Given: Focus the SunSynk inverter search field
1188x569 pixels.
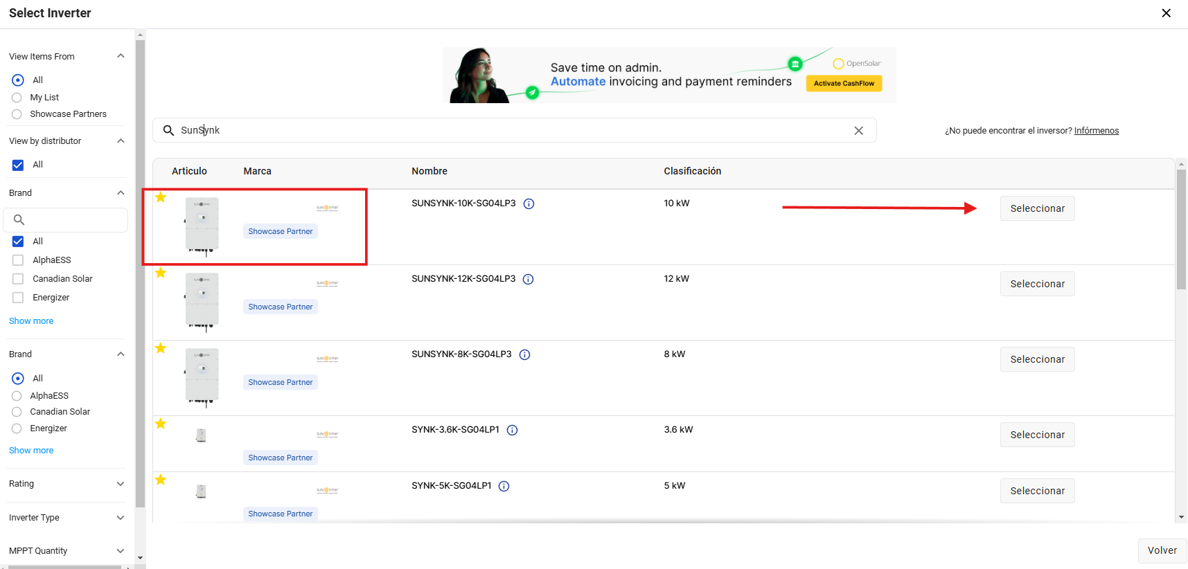Looking at the screenshot, I should coord(515,130).
